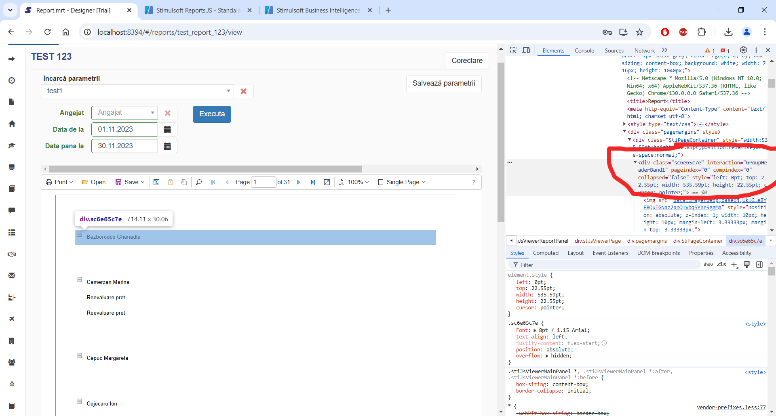Collapse the Cojocaru Ion group

coord(80,401)
